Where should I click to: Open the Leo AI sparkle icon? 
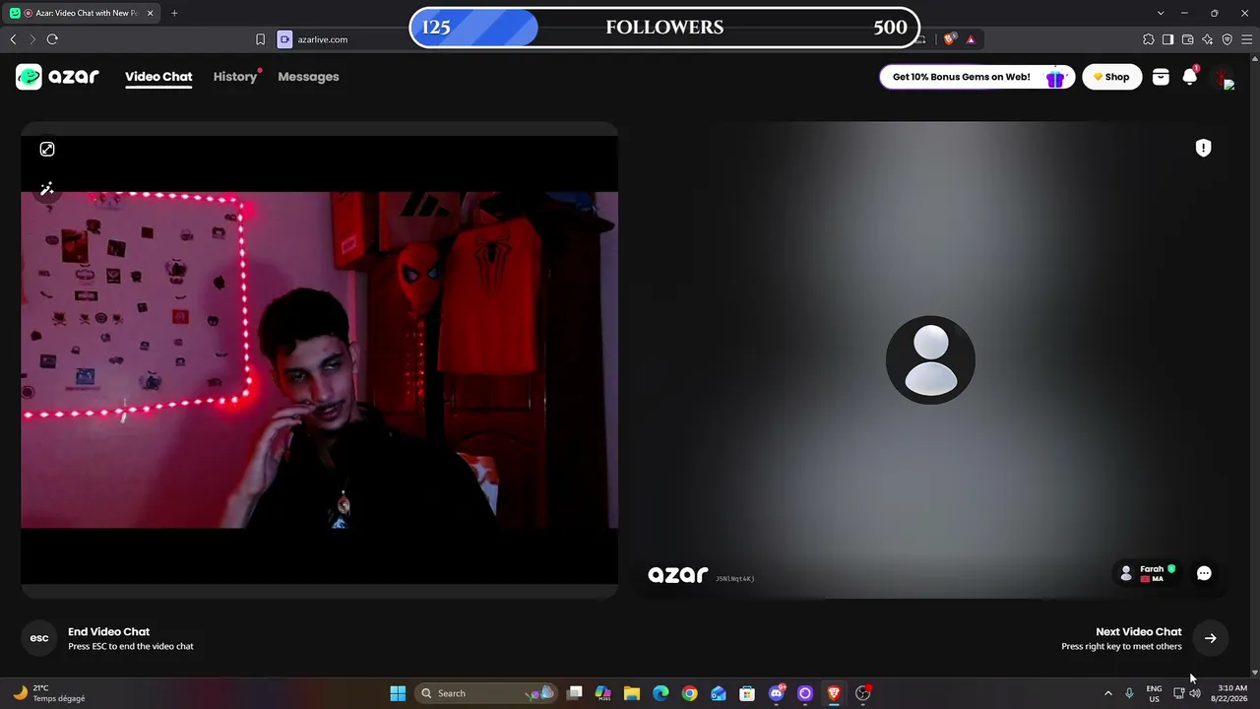[1208, 39]
